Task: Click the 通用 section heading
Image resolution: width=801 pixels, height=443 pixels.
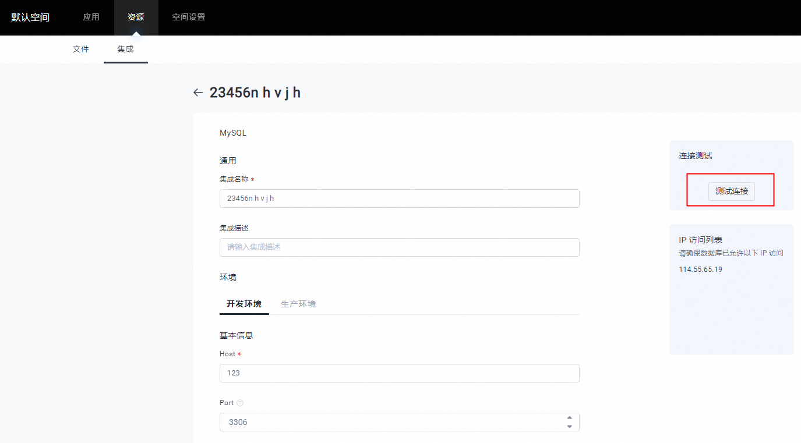Action: tap(228, 161)
